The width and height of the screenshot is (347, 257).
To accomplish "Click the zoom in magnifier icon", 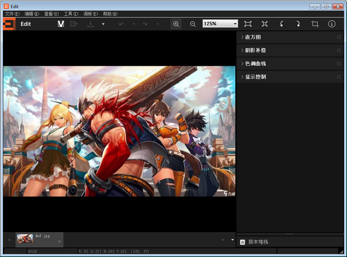I will [176, 24].
